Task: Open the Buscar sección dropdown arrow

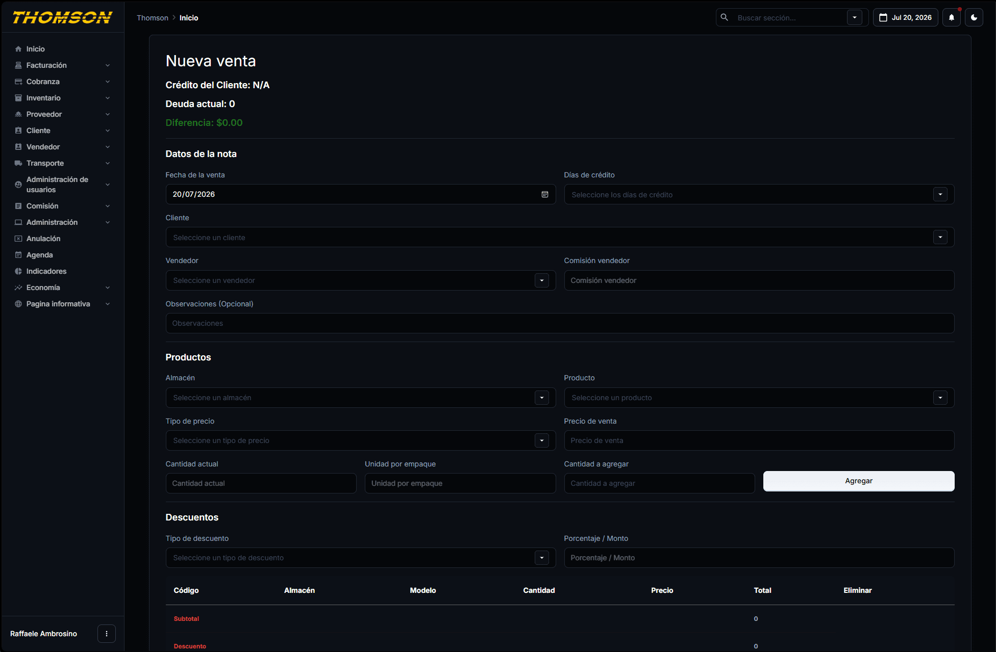Action: (855, 17)
